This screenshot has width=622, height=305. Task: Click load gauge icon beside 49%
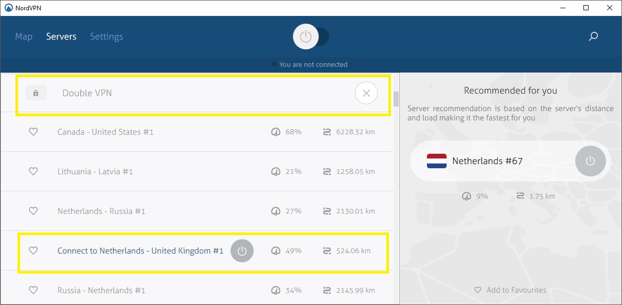tap(276, 251)
